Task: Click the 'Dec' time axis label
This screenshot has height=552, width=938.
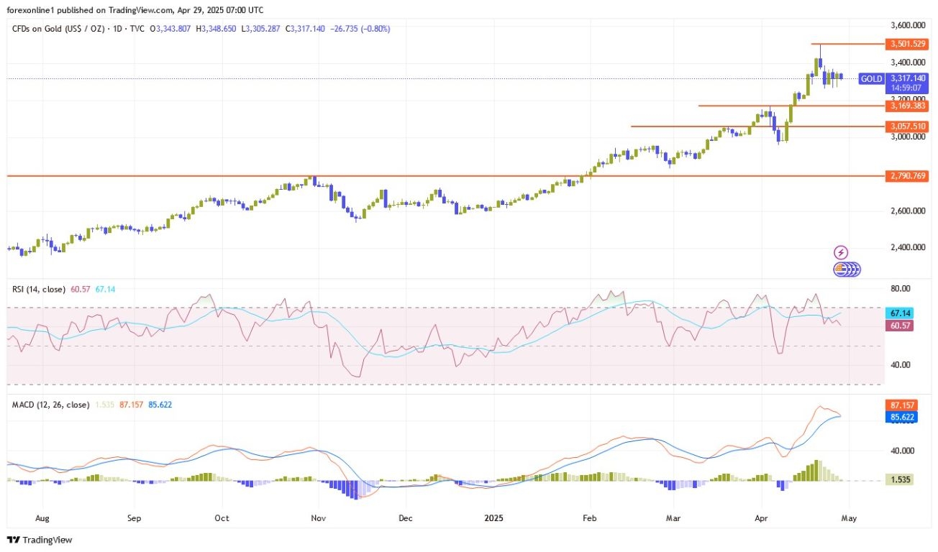Action: tap(405, 517)
